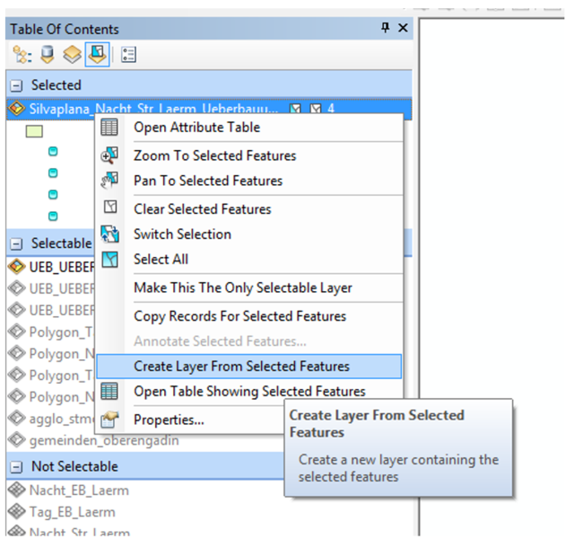Switch to List By Source view
This screenshot has height=539, width=566.
(47, 56)
